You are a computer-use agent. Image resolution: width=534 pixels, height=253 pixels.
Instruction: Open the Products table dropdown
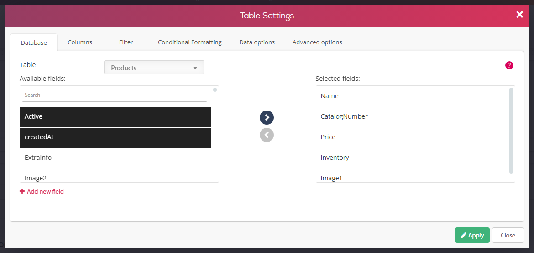(x=154, y=68)
